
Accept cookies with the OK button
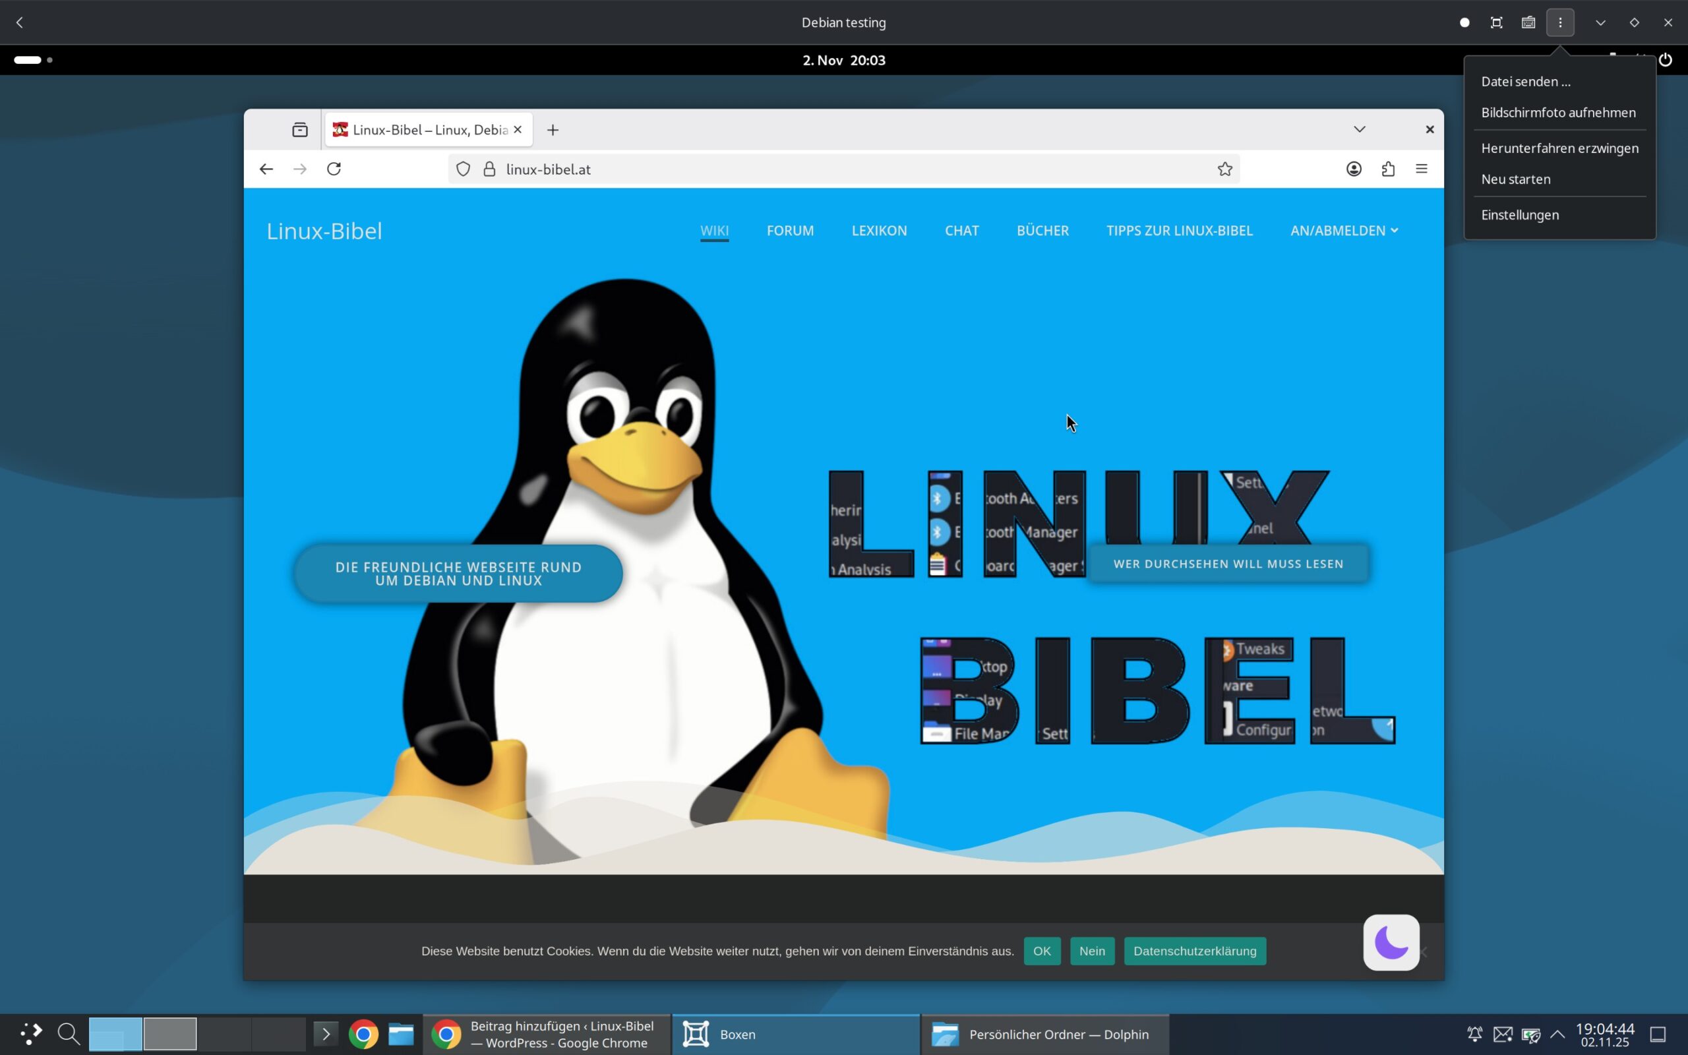1041,951
